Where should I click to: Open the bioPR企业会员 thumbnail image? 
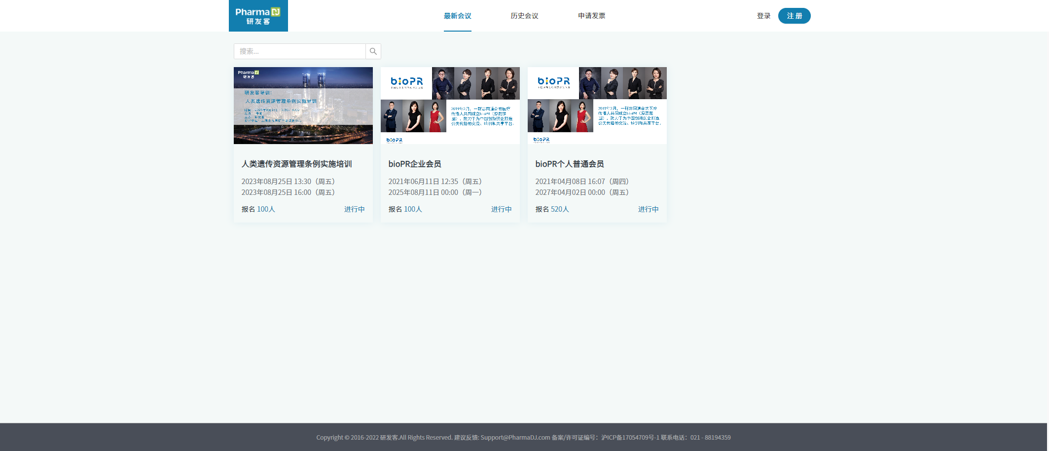(x=450, y=106)
